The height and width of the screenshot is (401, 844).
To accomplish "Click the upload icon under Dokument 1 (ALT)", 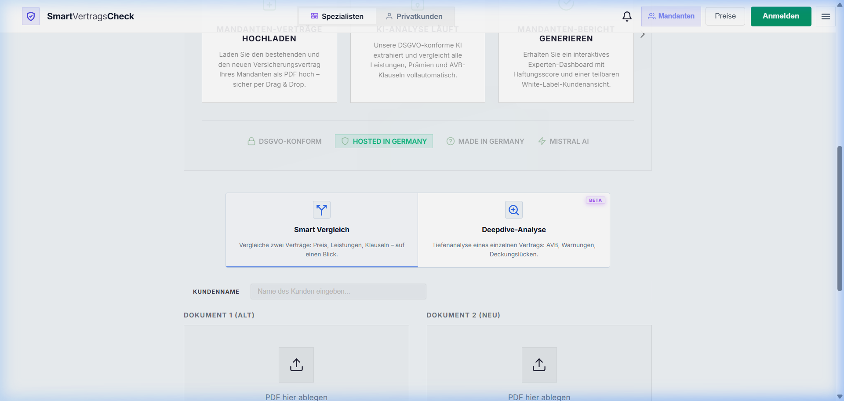I will (296, 365).
